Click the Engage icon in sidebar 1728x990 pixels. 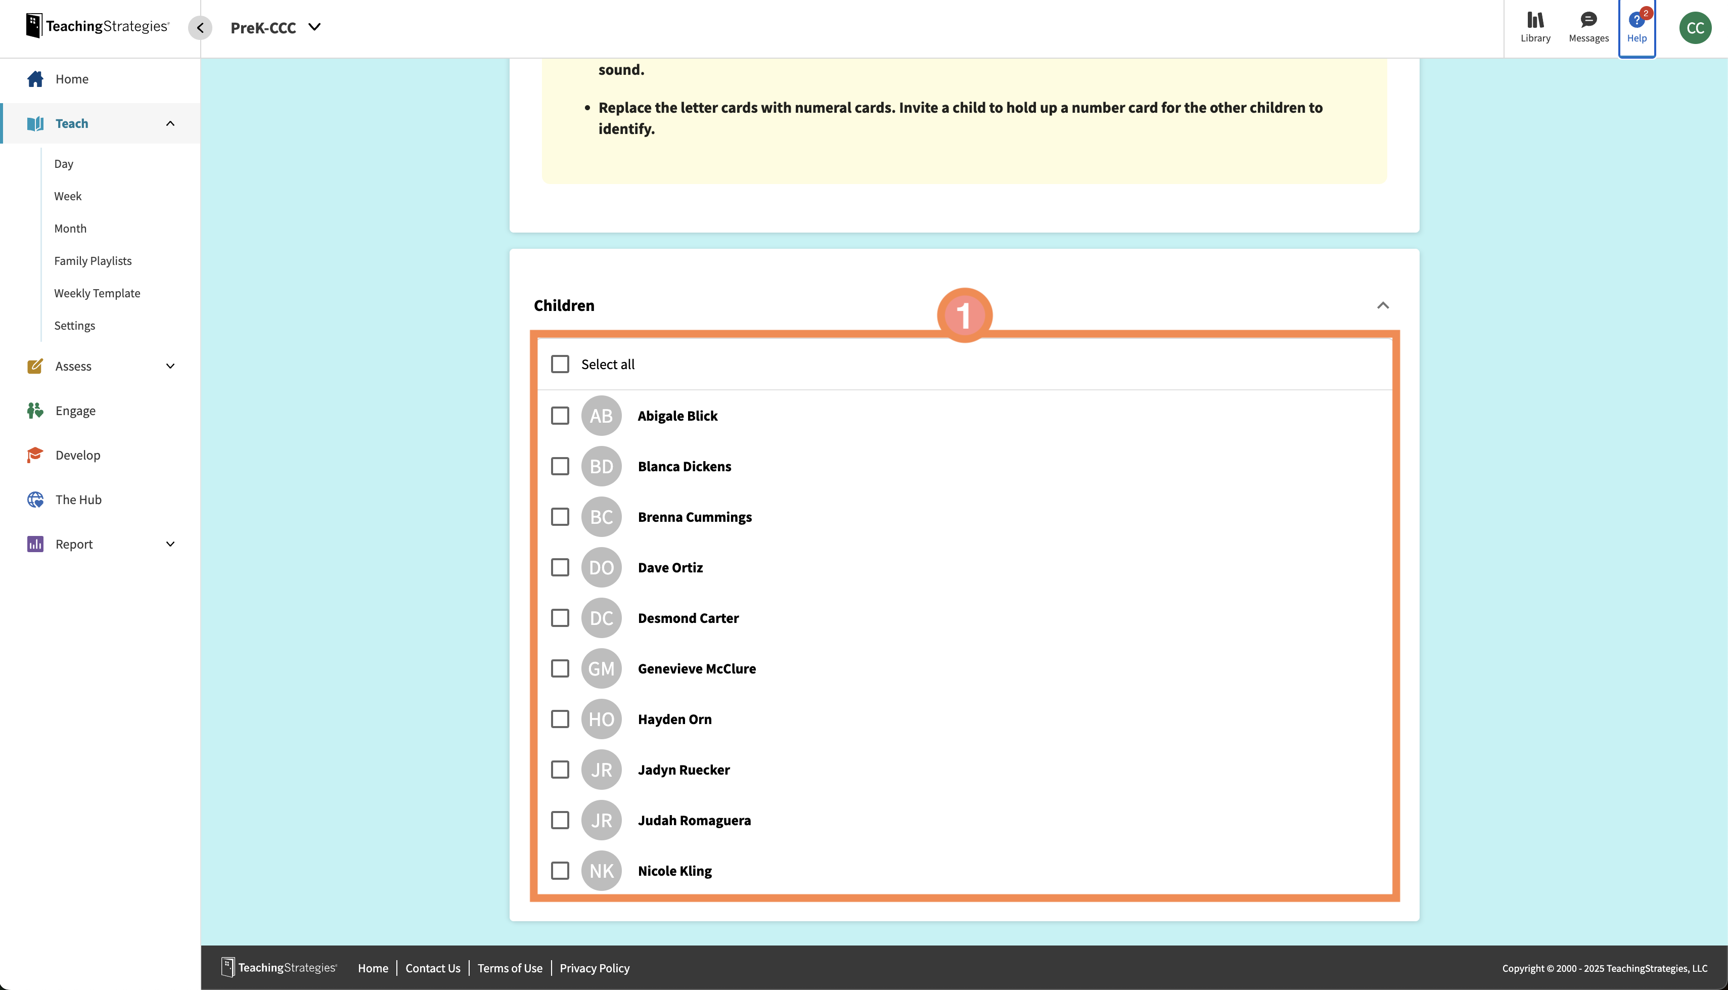[35, 411]
